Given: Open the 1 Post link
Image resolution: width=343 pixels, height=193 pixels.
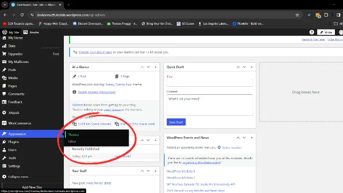Looking at the screenshot, I should point(82,76).
